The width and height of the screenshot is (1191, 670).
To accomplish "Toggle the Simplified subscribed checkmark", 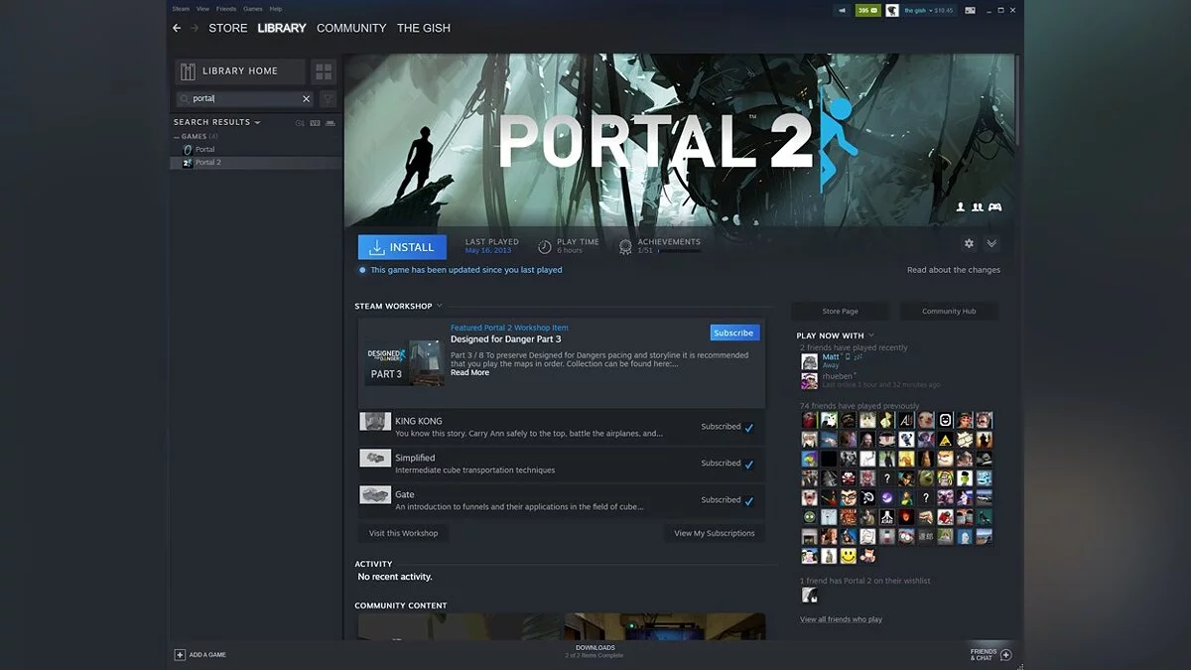I will tap(748, 465).
